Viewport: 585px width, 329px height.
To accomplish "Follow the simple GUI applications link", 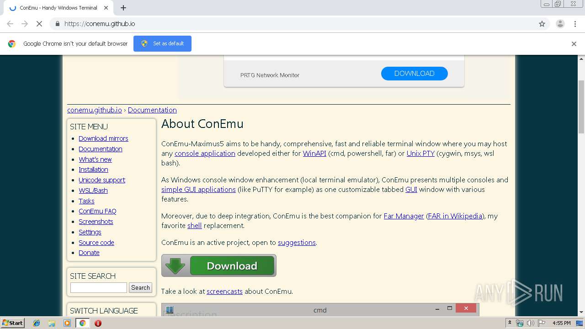I will pos(198,190).
